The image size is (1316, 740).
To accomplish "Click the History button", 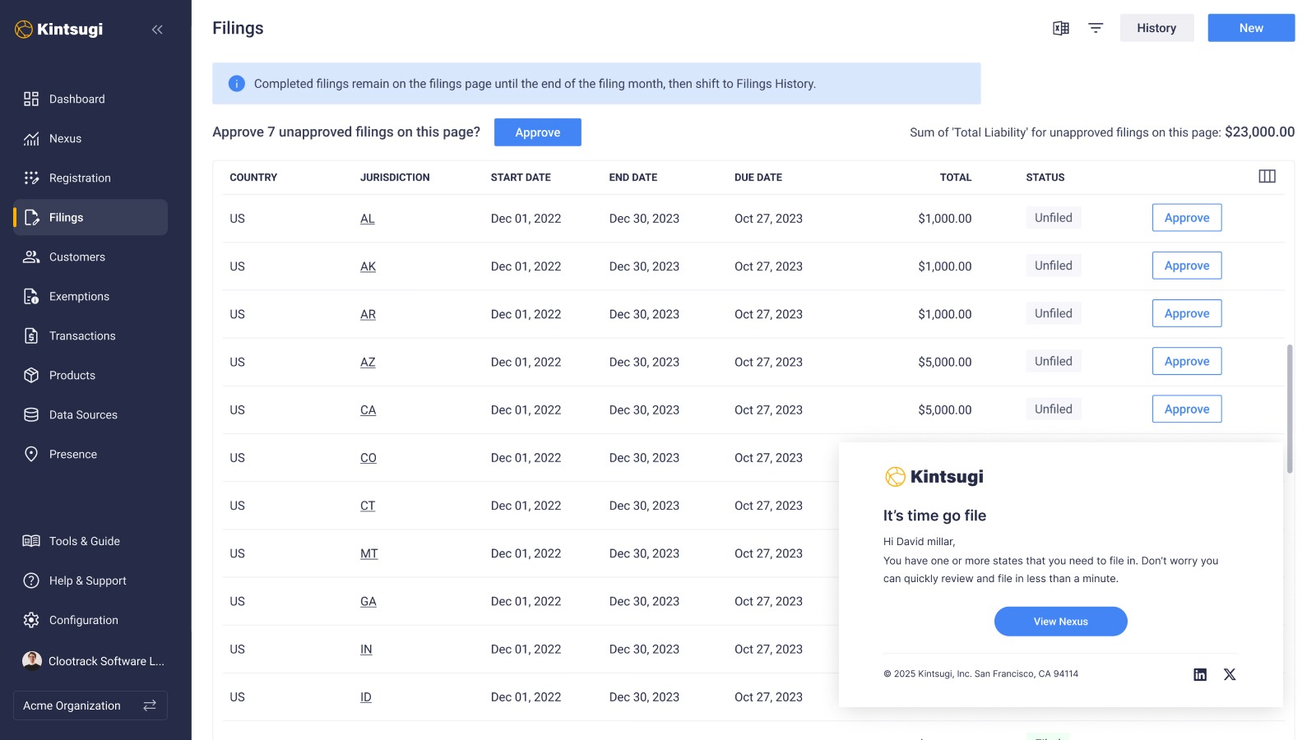I will click(x=1156, y=28).
